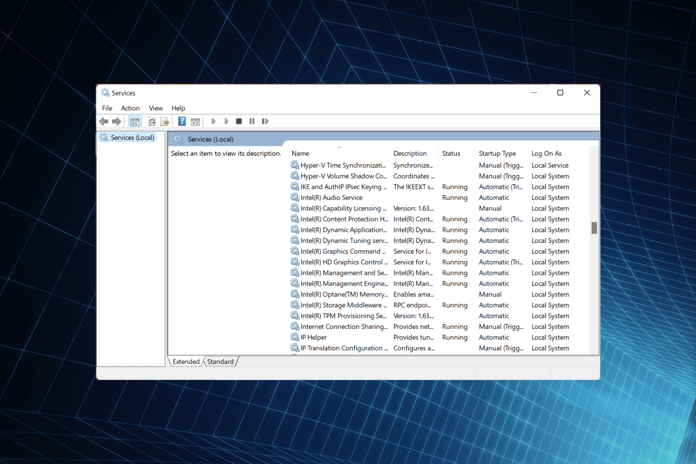Toggle Show/Hide Console Tree icon
The height and width of the screenshot is (464, 696).
(x=134, y=122)
